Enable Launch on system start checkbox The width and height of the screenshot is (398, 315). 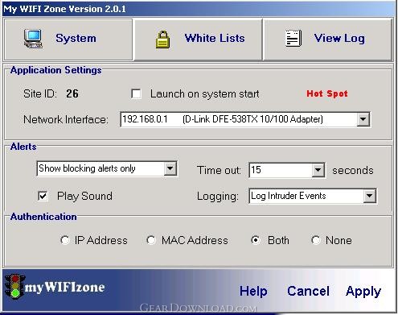[x=136, y=93]
